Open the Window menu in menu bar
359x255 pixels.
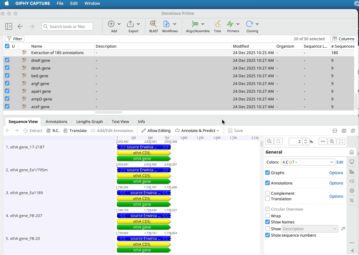[92, 4]
